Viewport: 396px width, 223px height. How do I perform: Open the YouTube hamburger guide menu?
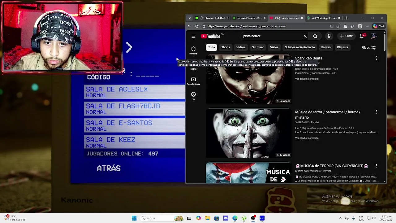193,36
